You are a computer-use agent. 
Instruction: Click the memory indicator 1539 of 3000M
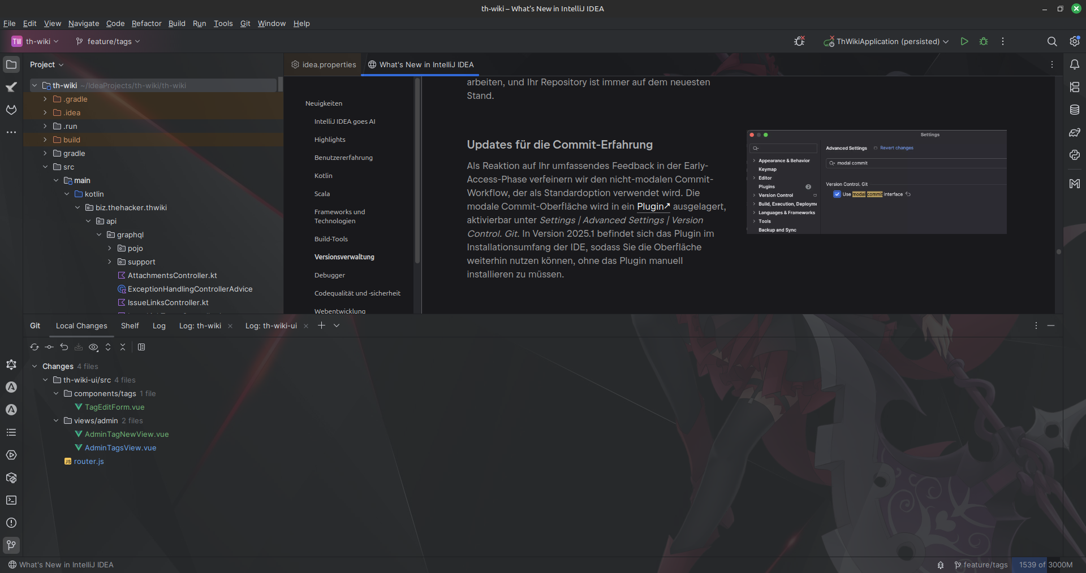click(x=1046, y=565)
